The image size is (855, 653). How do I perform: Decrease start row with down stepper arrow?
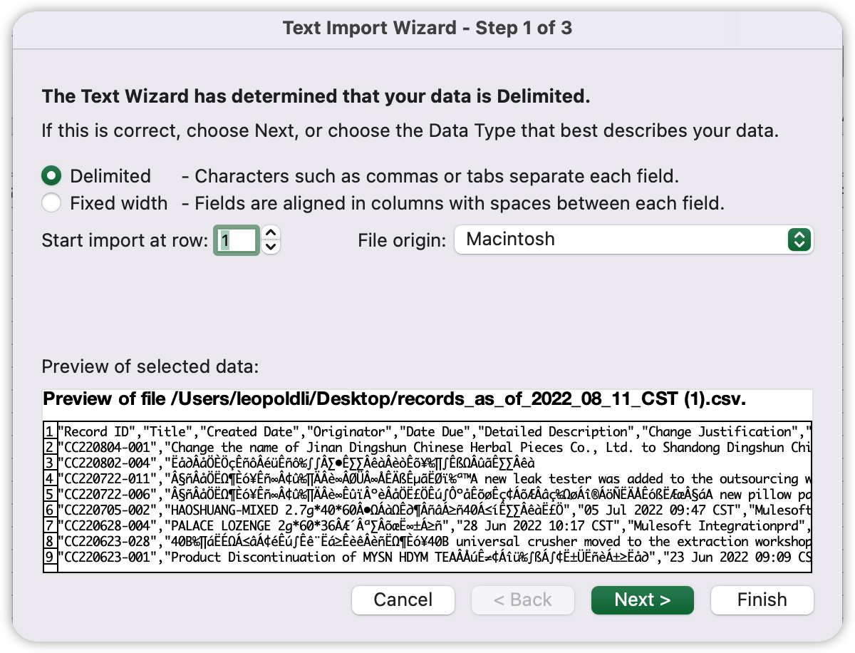[271, 247]
